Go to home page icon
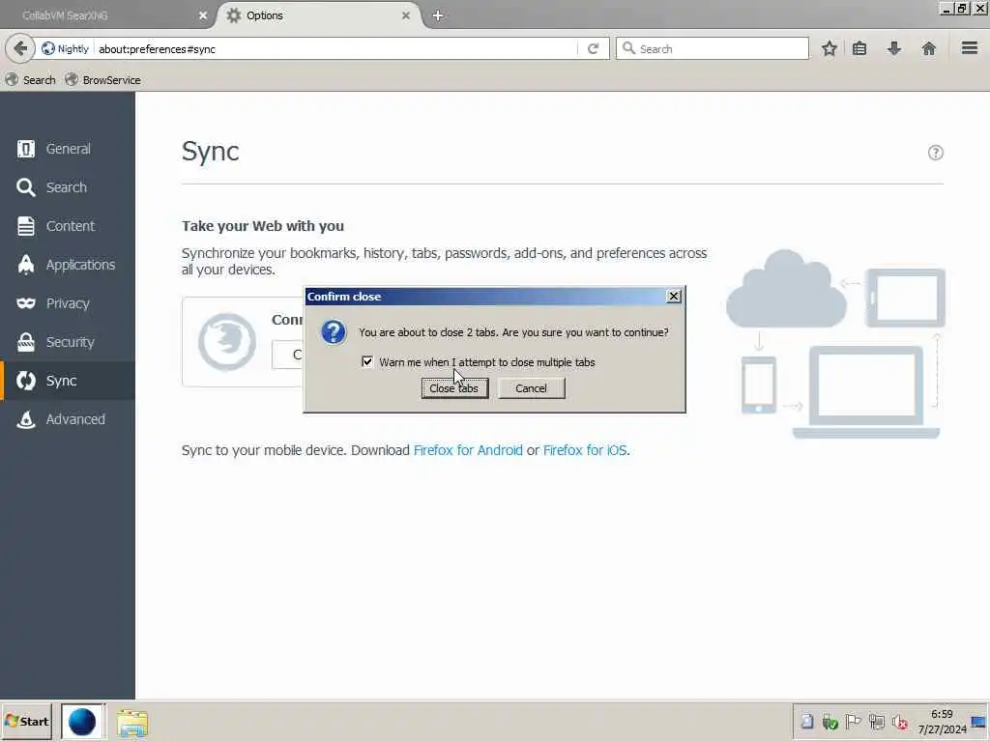 (x=929, y=48)
